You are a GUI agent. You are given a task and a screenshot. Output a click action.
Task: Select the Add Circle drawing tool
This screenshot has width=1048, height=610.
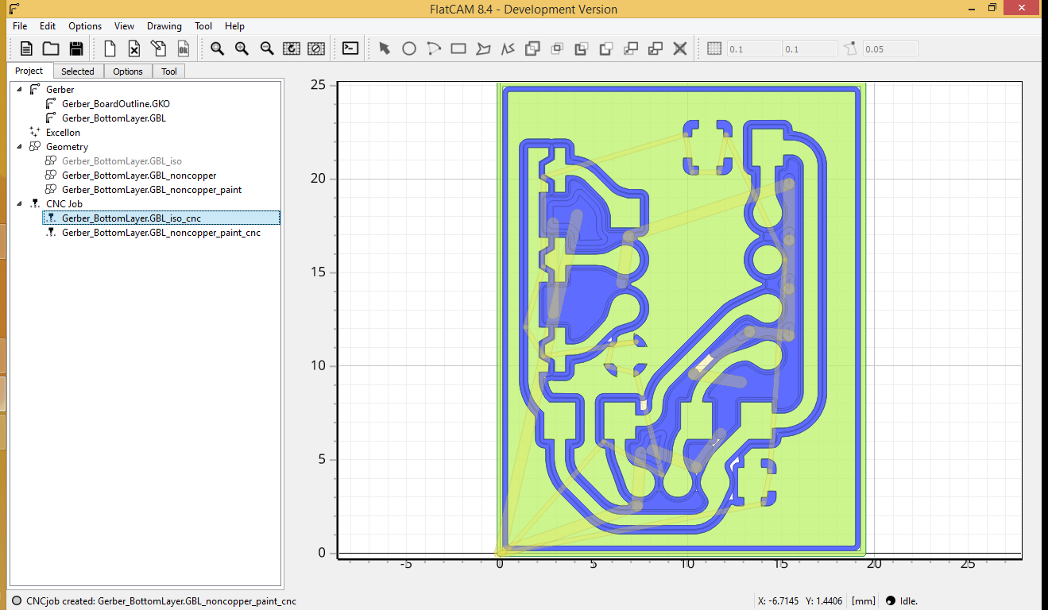[x=408, y=48]
